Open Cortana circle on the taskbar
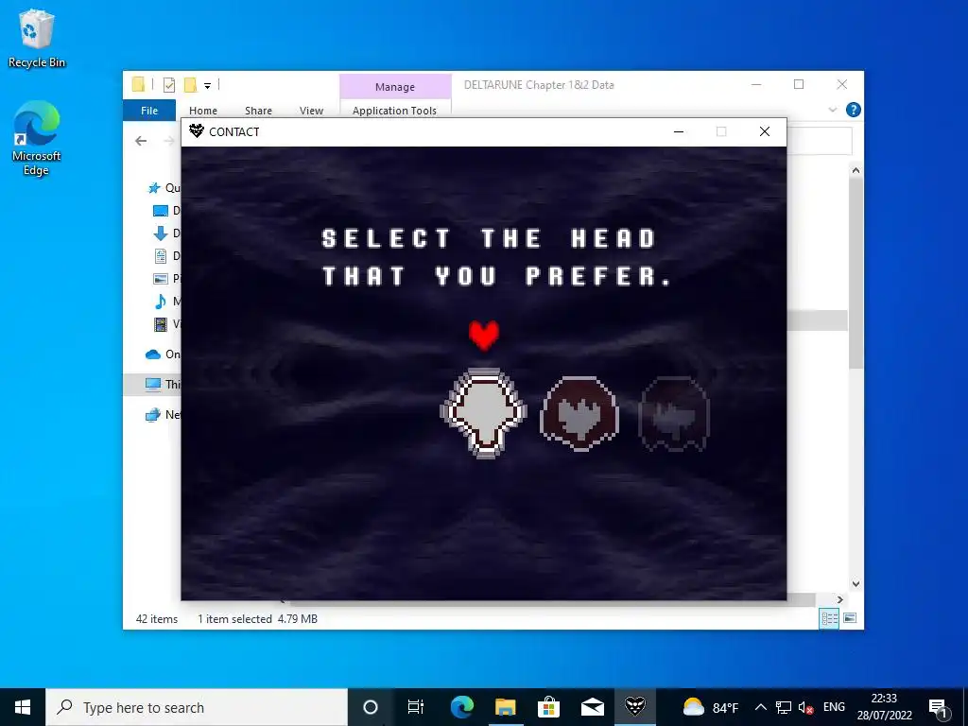 pos(370,707)
